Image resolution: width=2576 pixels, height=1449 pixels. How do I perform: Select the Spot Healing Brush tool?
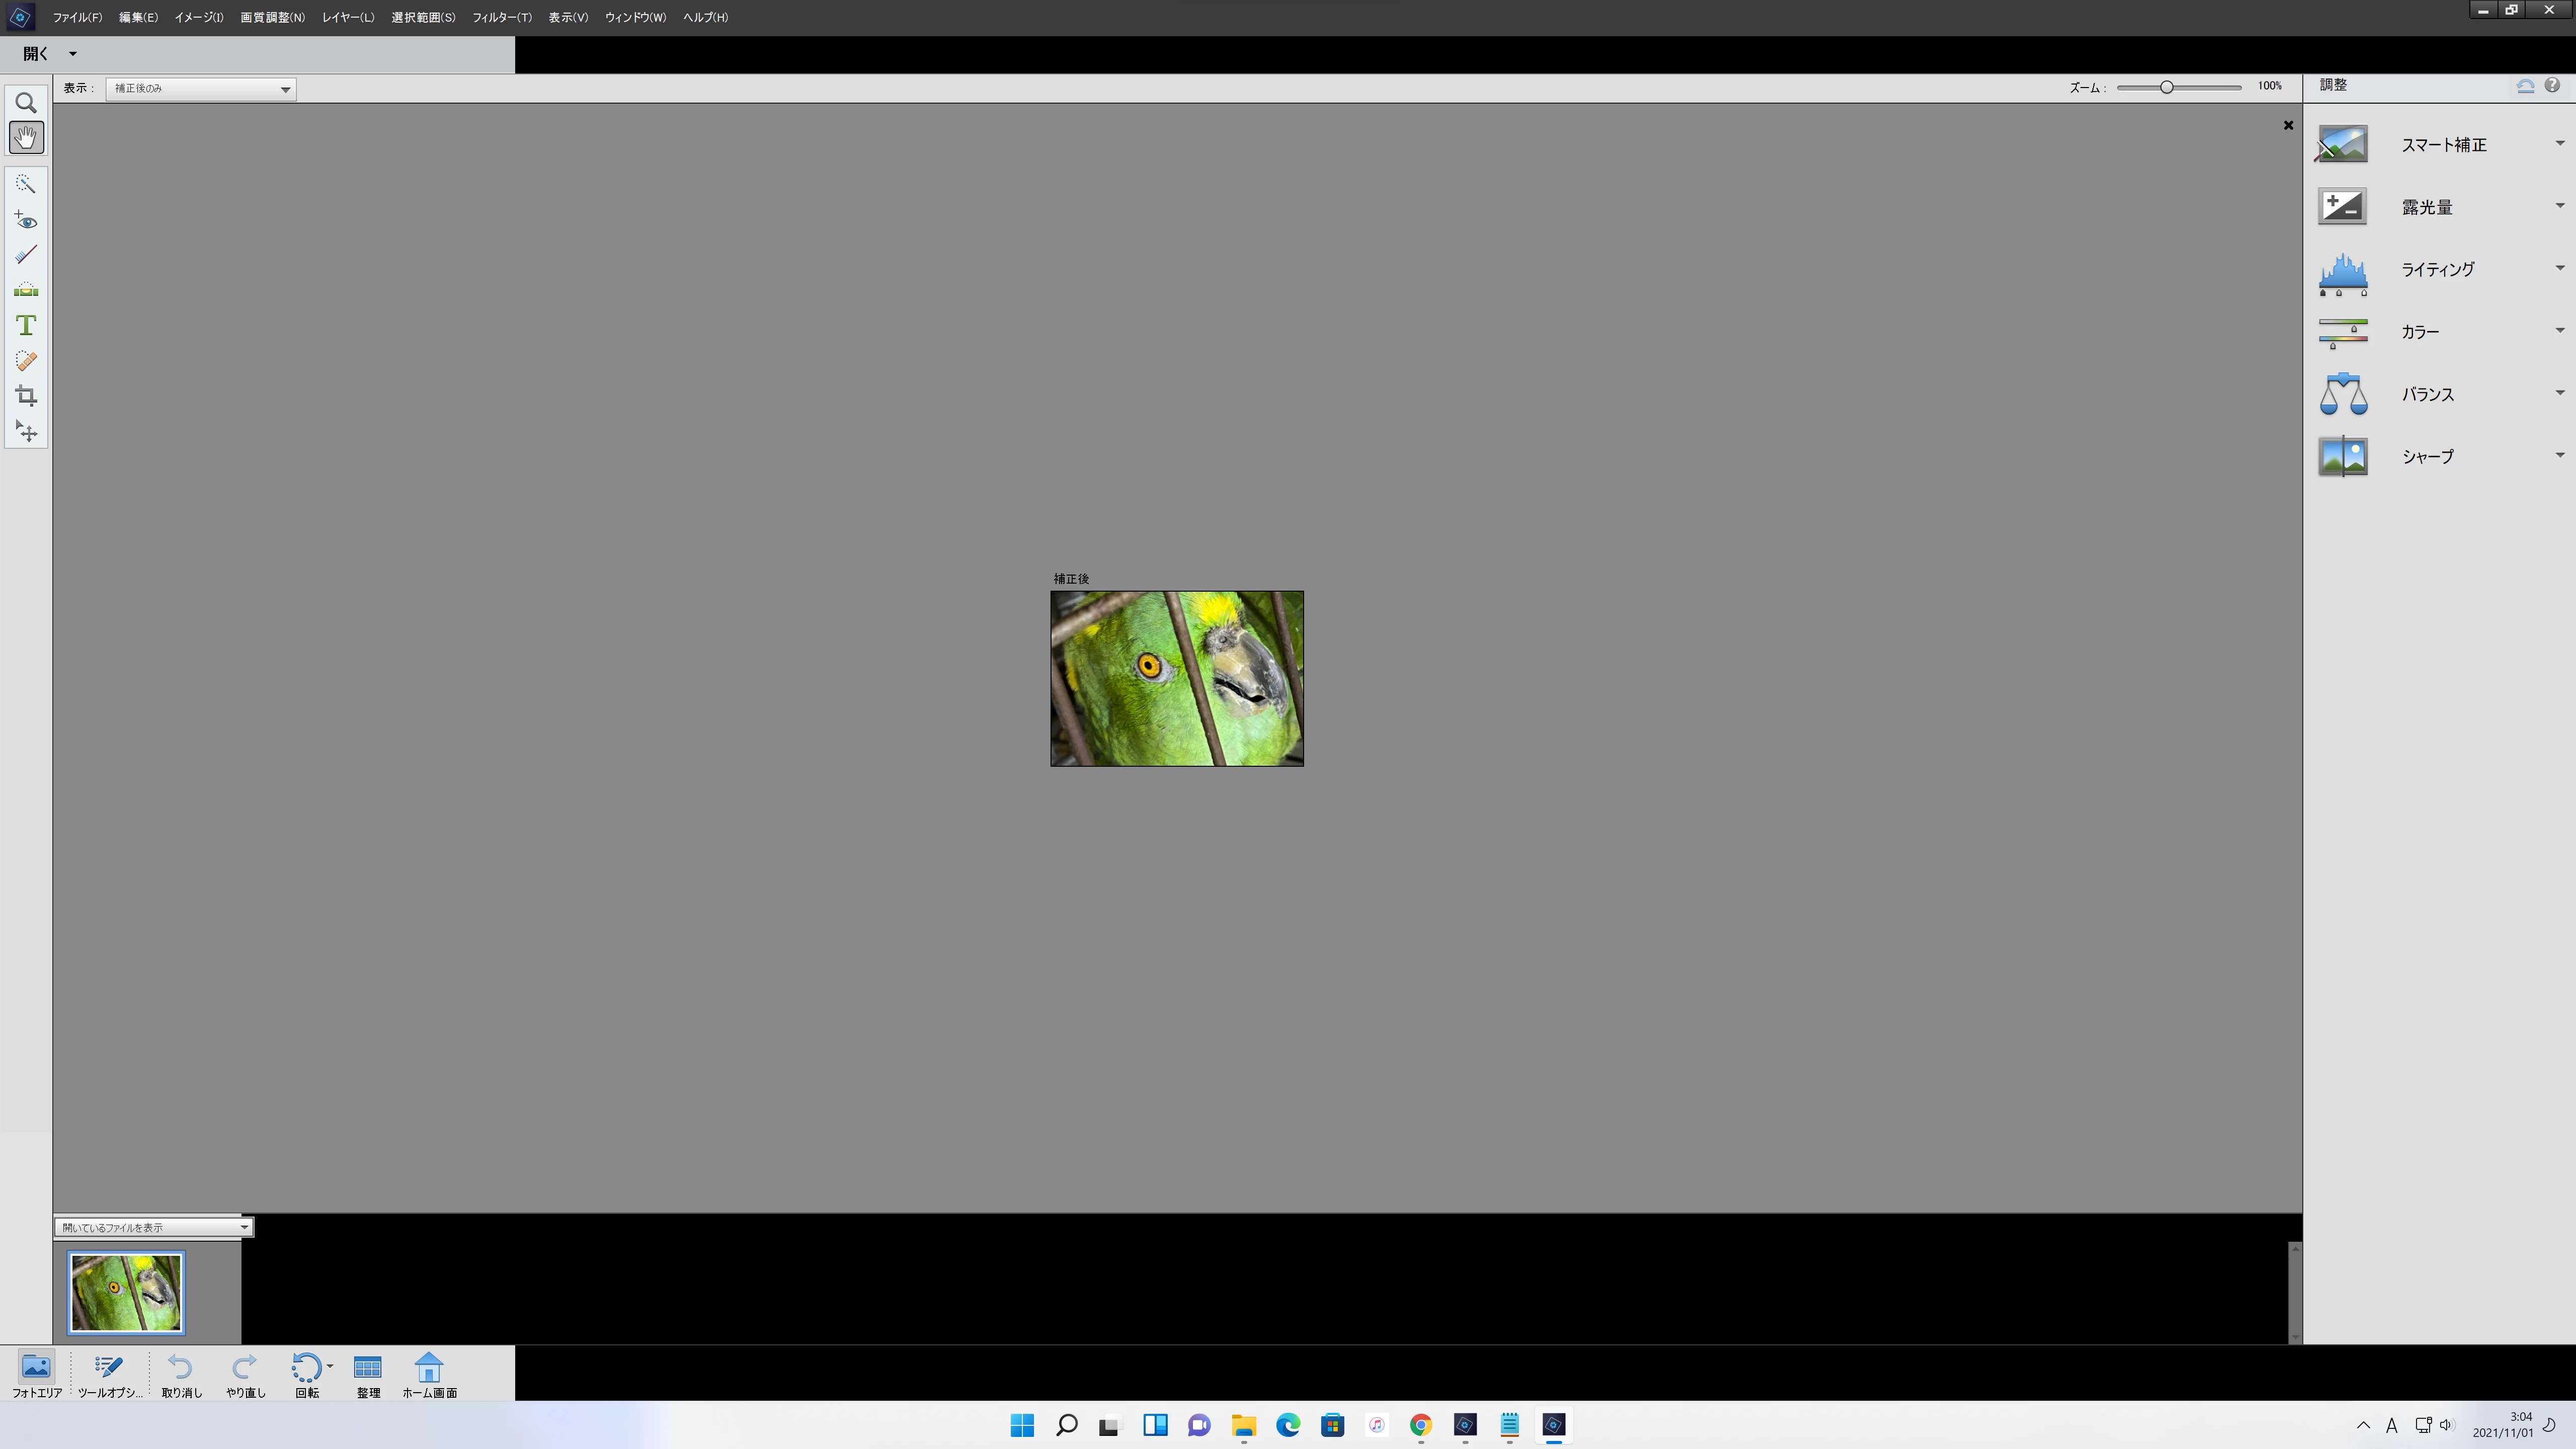[26, 361]
